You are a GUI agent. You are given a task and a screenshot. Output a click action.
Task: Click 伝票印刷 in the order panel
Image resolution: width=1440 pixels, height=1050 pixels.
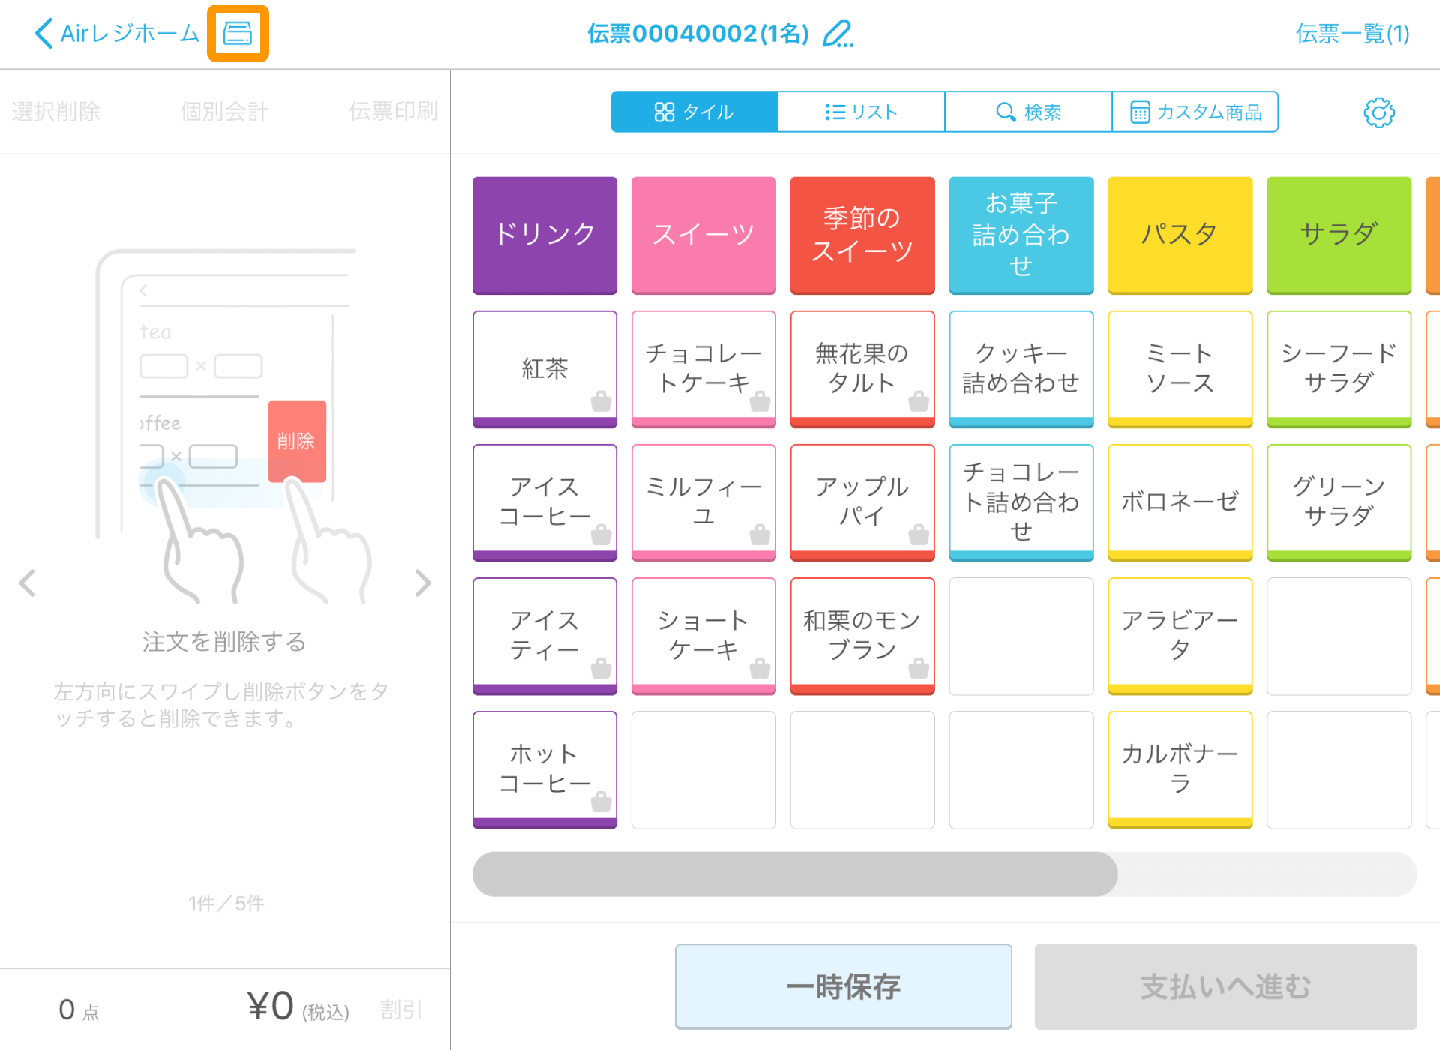point(393,112)
